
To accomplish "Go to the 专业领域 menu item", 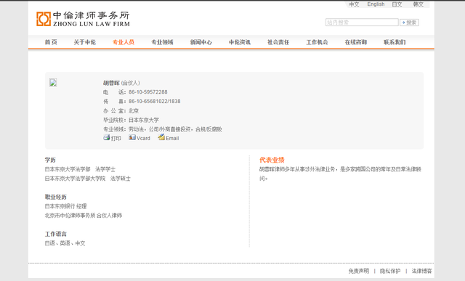I will [162, 42].
